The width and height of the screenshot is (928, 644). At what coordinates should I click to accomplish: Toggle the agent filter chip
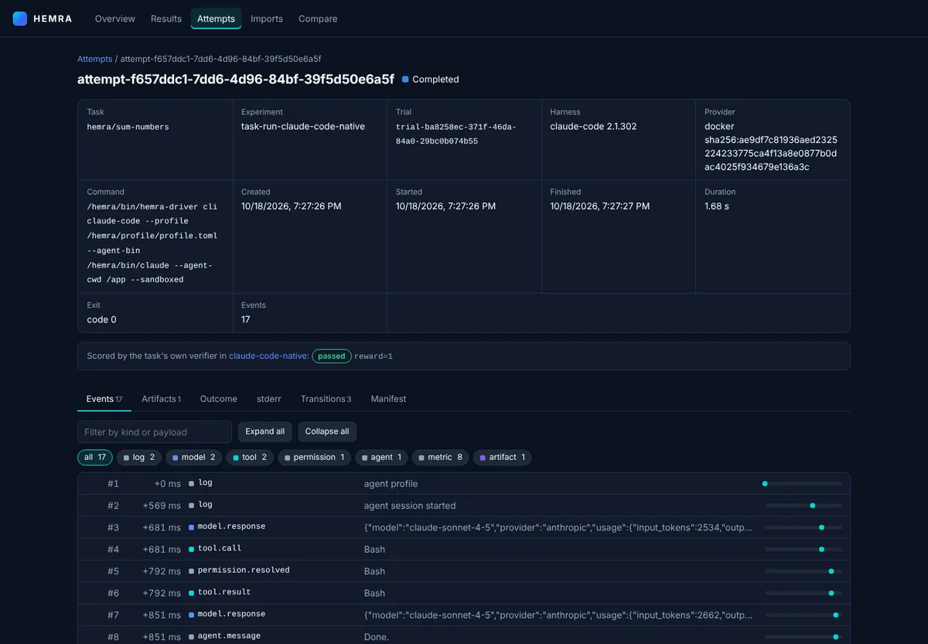(381, 458)
